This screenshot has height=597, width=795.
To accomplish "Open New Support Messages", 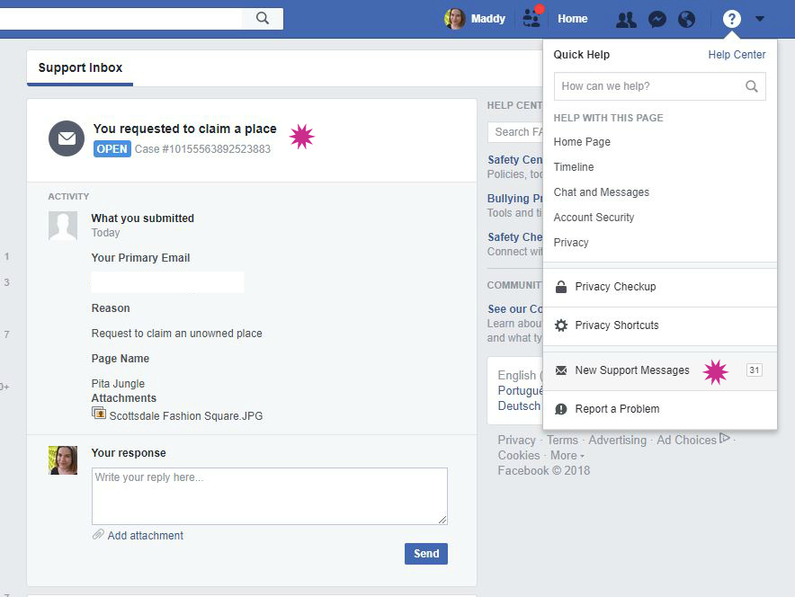I will [633, 370].
